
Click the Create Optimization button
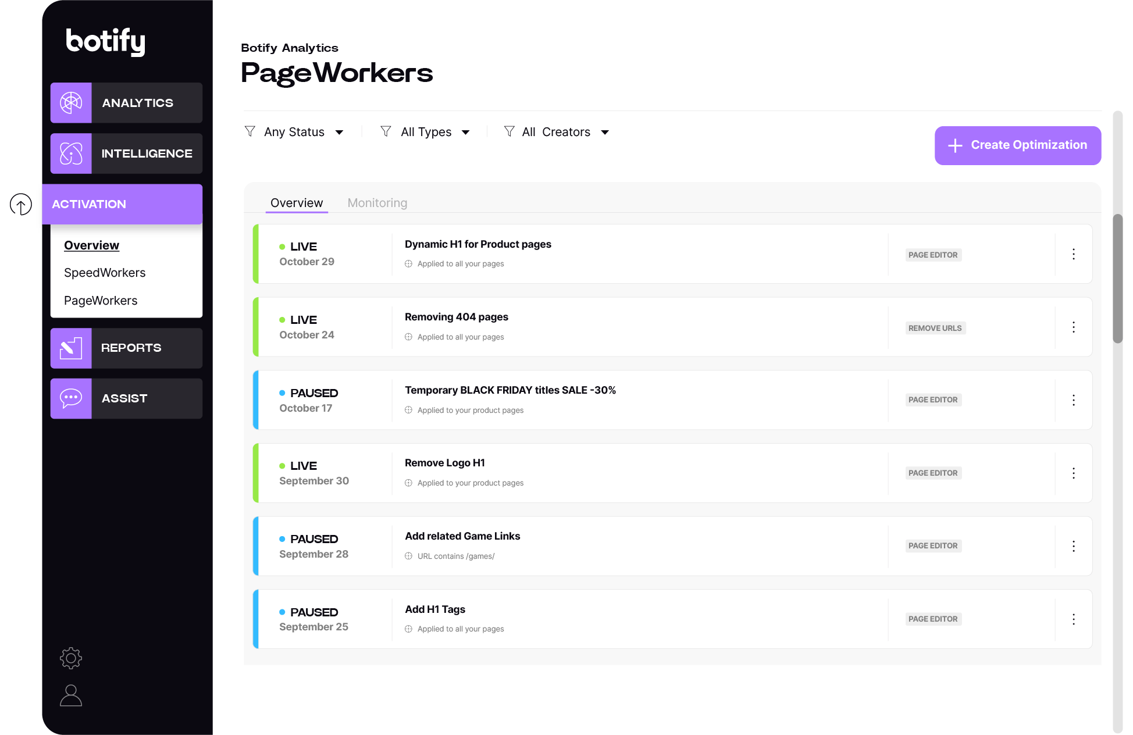[x=1017, y=145]
